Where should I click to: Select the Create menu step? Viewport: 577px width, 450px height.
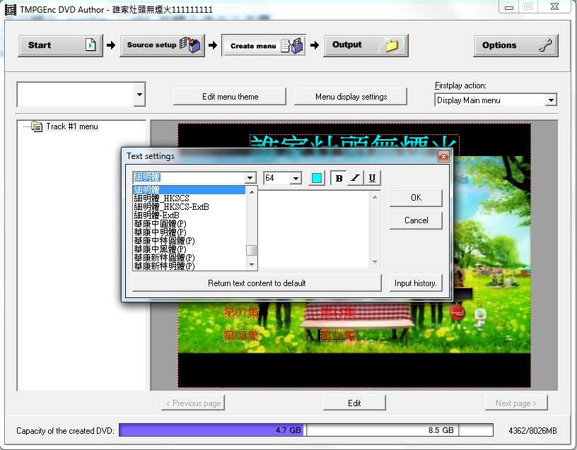click(264, 46)
